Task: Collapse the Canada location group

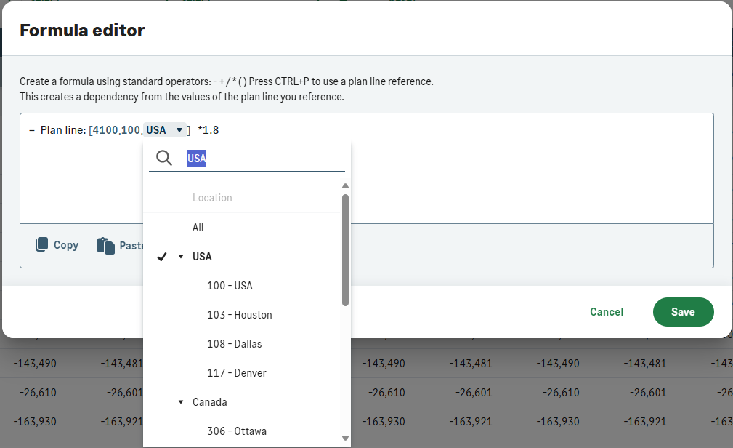Action: 181,402
